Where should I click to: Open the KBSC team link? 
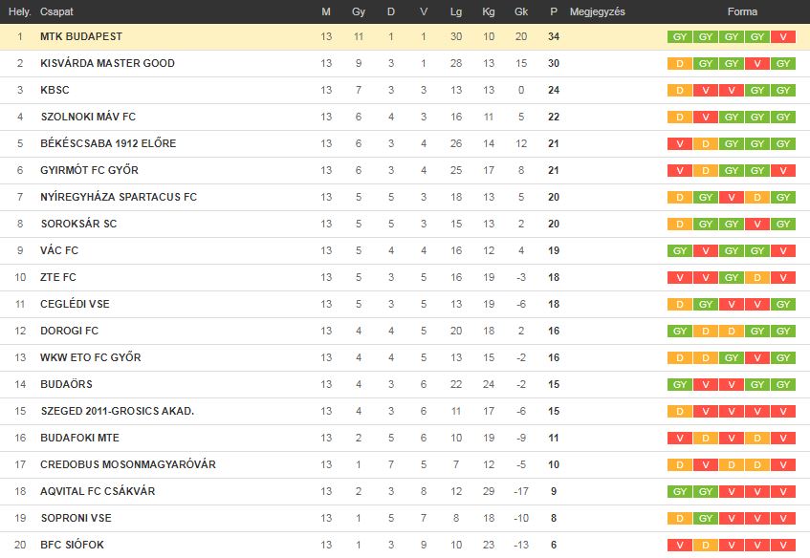pyautogui.click(x=55, y=90)
